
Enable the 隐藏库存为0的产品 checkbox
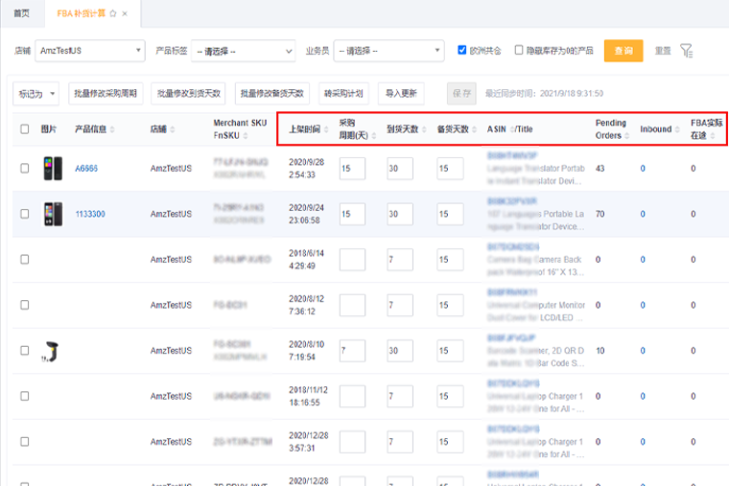coord(519,50)
